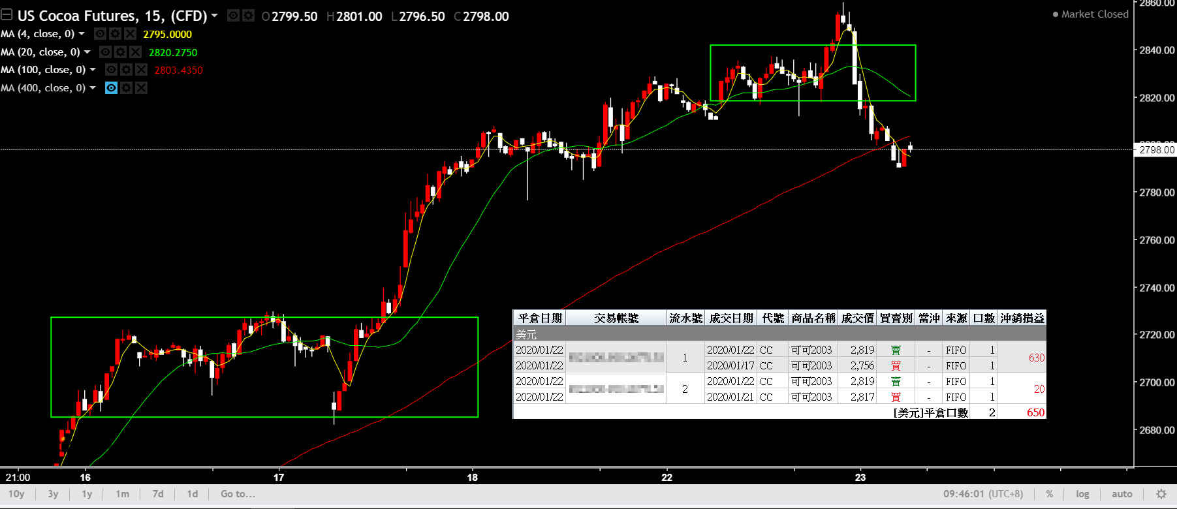Click the 成交價 column header
The width and height of the screenshot is (1177, 509).
coord(857,318)
